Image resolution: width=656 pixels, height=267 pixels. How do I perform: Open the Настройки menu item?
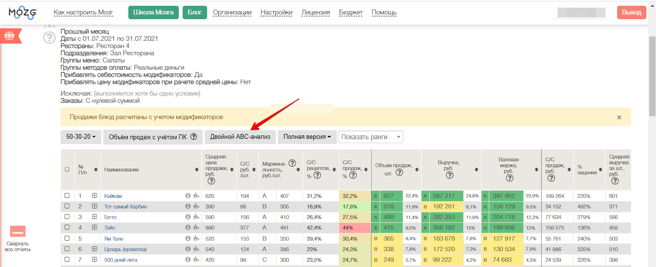tap(276, 12)
